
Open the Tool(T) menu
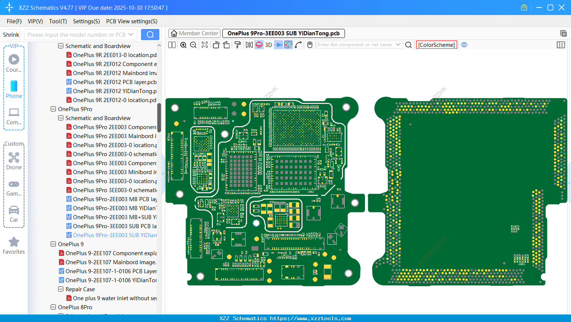click(x=58, y=21)
